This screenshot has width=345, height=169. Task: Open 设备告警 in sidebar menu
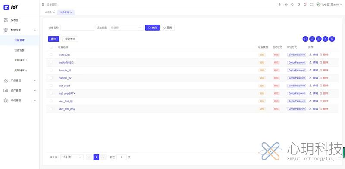pos(19,50)
